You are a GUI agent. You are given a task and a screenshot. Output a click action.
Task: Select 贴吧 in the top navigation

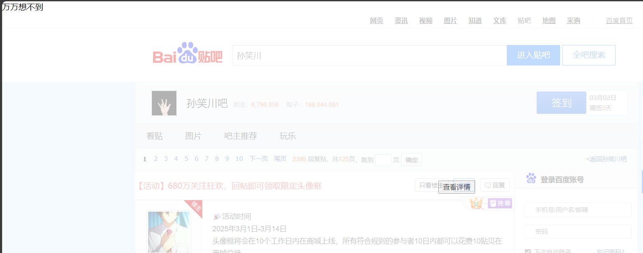coord(524,20)
